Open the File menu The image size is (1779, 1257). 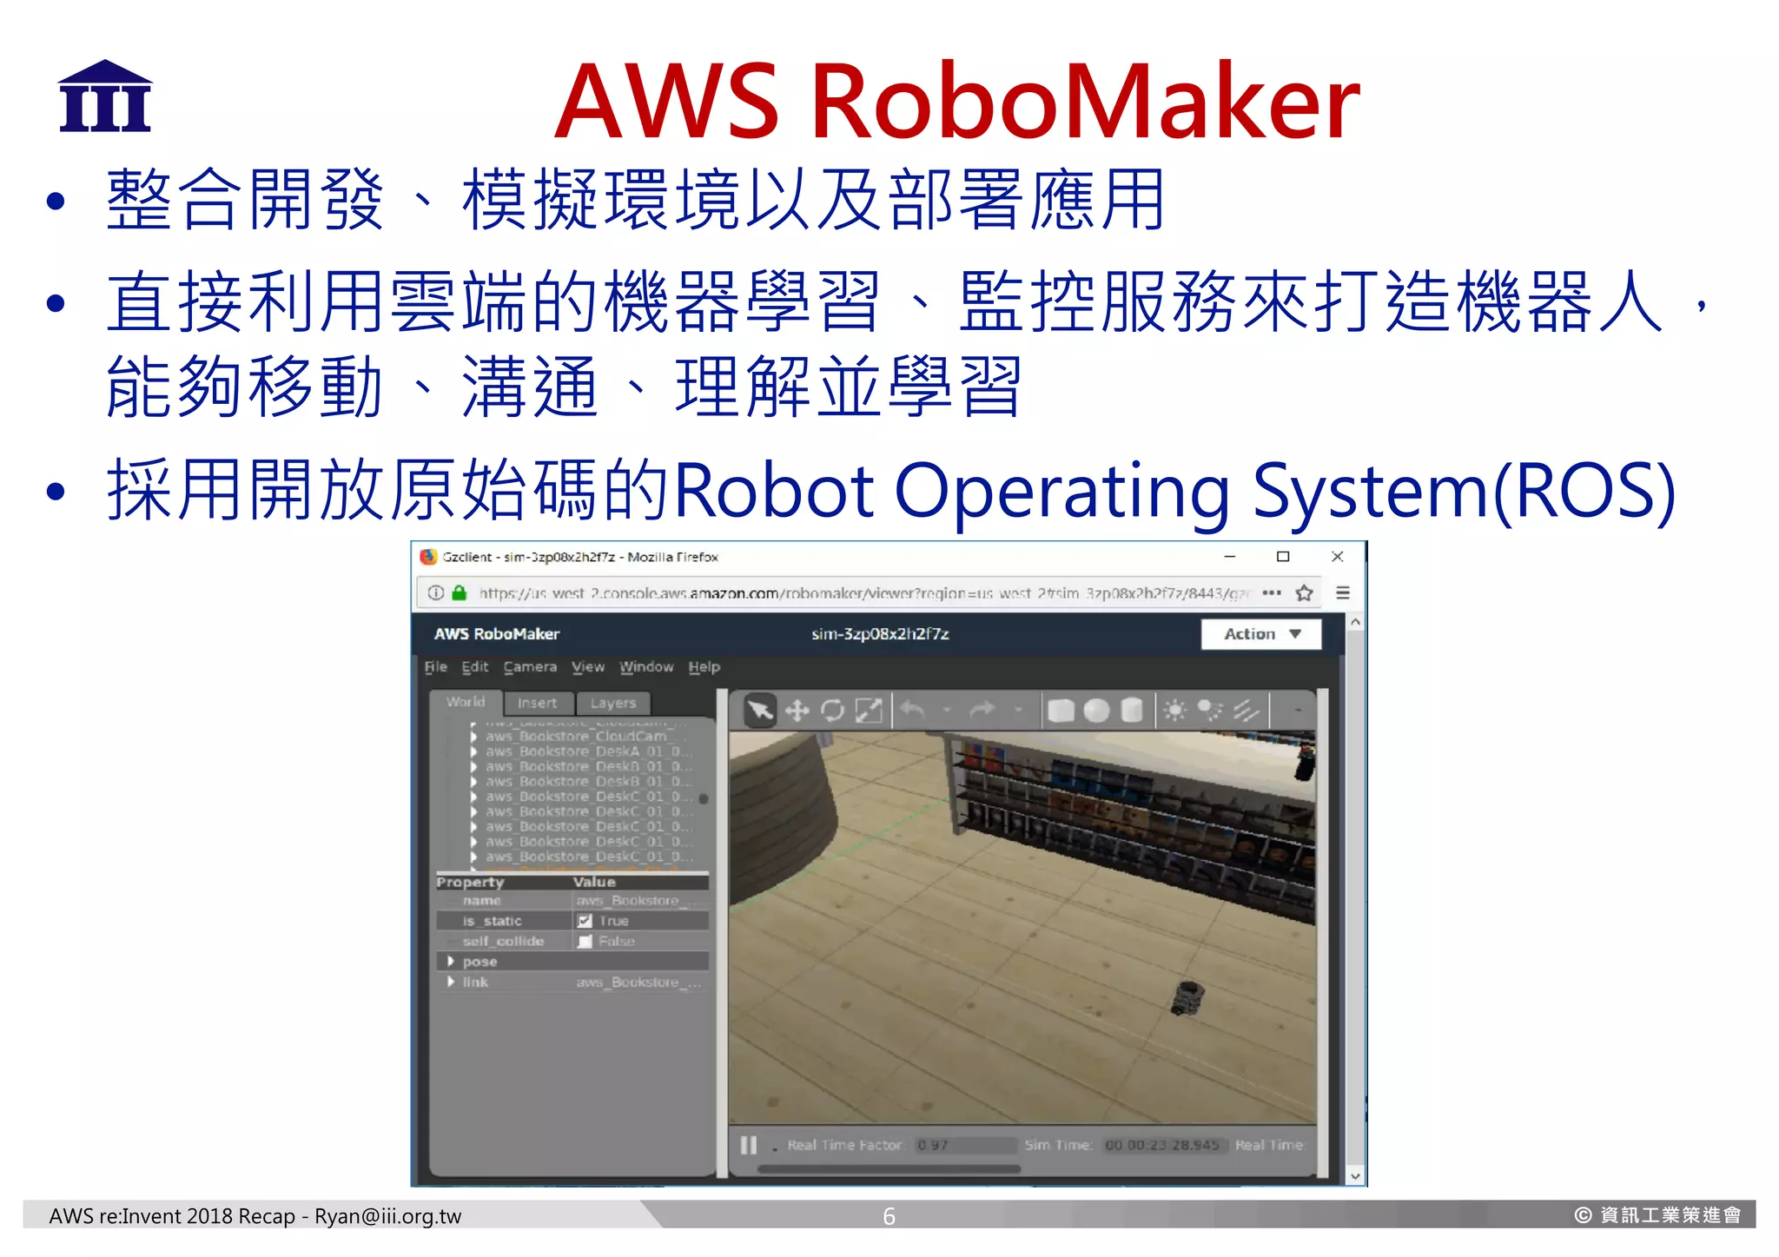pos(436,667)
